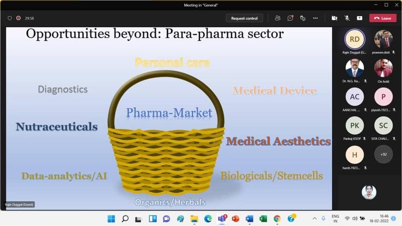The width and height of the screenshot is (402, 226).
Task: Open the meeting chat
Action: point(290,18)
